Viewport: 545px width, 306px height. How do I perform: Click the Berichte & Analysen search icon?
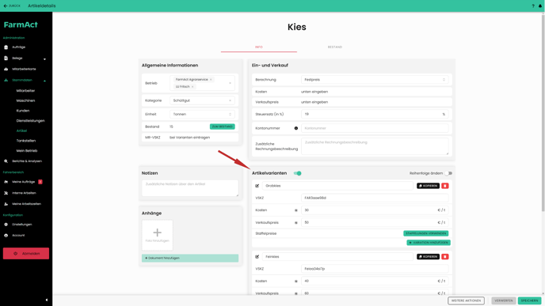click(x=6, y=161)
